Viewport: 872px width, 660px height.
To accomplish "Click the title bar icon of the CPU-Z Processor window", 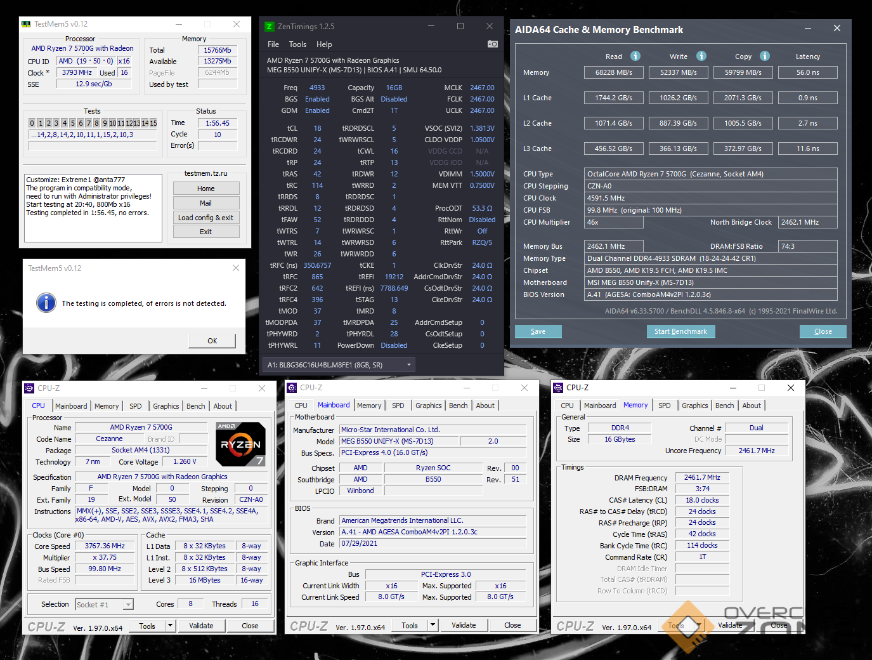I will point(29,388).
